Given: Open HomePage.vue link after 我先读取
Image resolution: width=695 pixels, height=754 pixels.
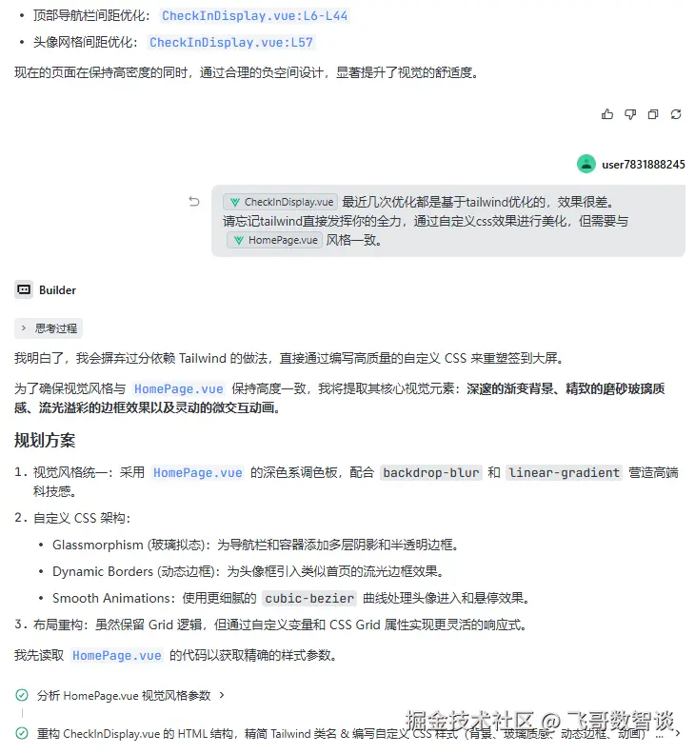Looking at the screenshot, I should pyautogui.click(x=117, y=655).
